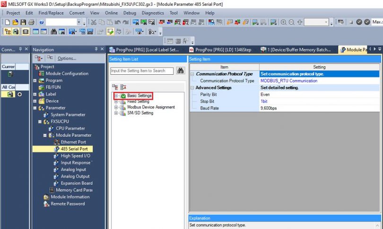Screen dimensions: 383x229
Task: Toggle the Navigation window icon in toolbar
Action: click(x=8, y=32)
